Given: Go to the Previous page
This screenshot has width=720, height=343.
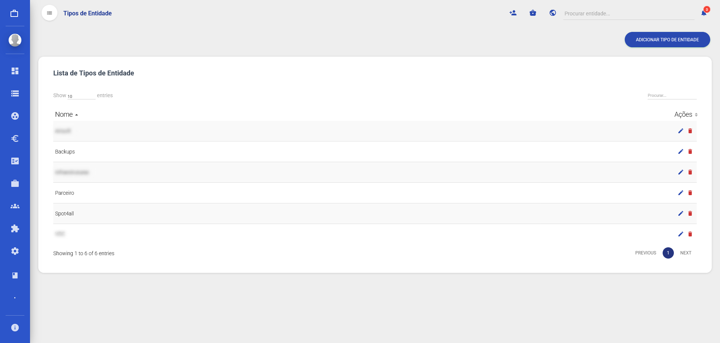Looking at the screenshot, I should (x=645, y=253).
